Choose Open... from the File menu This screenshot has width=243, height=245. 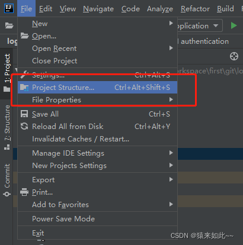(x=98, y=36)
